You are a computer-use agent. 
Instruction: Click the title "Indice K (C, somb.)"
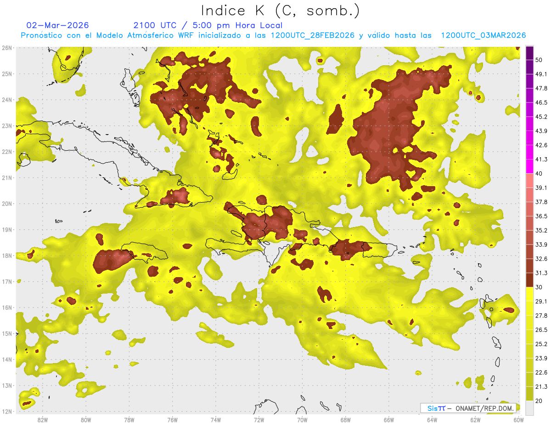[x=280, y=11]
